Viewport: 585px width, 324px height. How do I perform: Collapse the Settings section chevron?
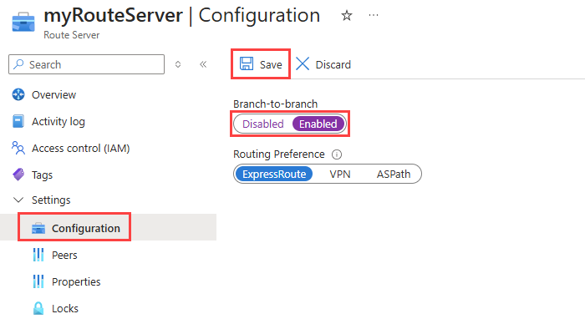click(18, 200)
